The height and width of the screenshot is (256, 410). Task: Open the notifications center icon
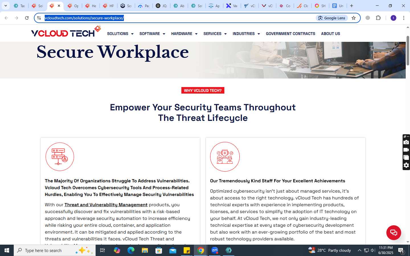pos(401,250)
